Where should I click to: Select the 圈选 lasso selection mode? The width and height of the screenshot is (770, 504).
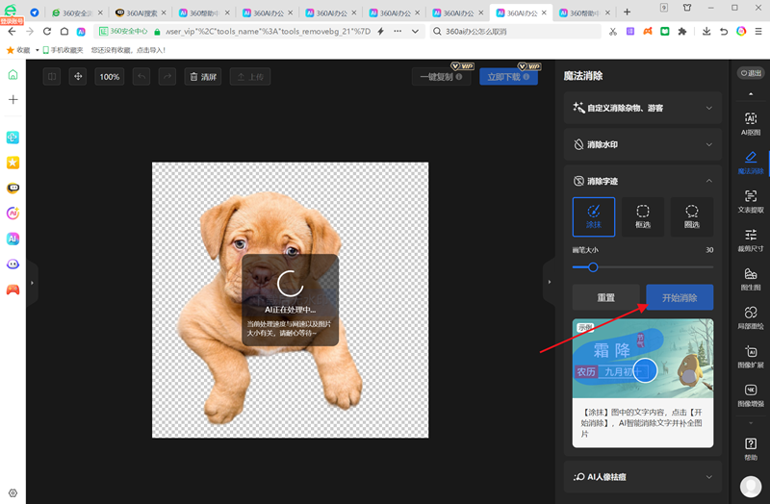tap(691, 215)
